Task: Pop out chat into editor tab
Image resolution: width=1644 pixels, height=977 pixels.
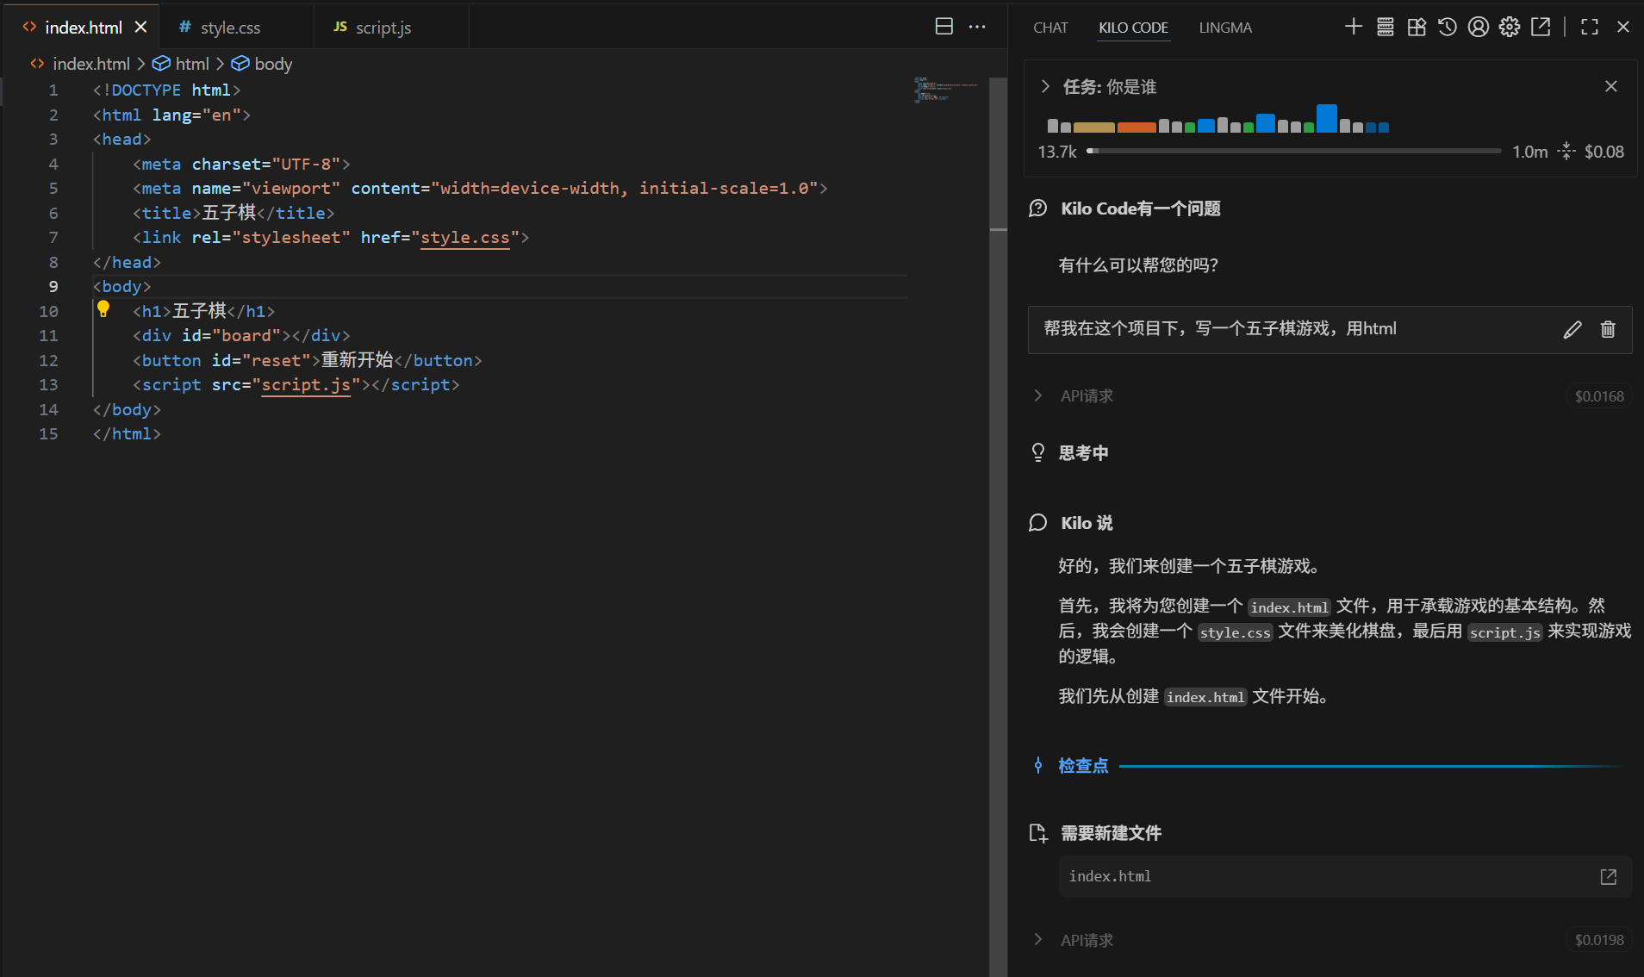Action: 1541,27
